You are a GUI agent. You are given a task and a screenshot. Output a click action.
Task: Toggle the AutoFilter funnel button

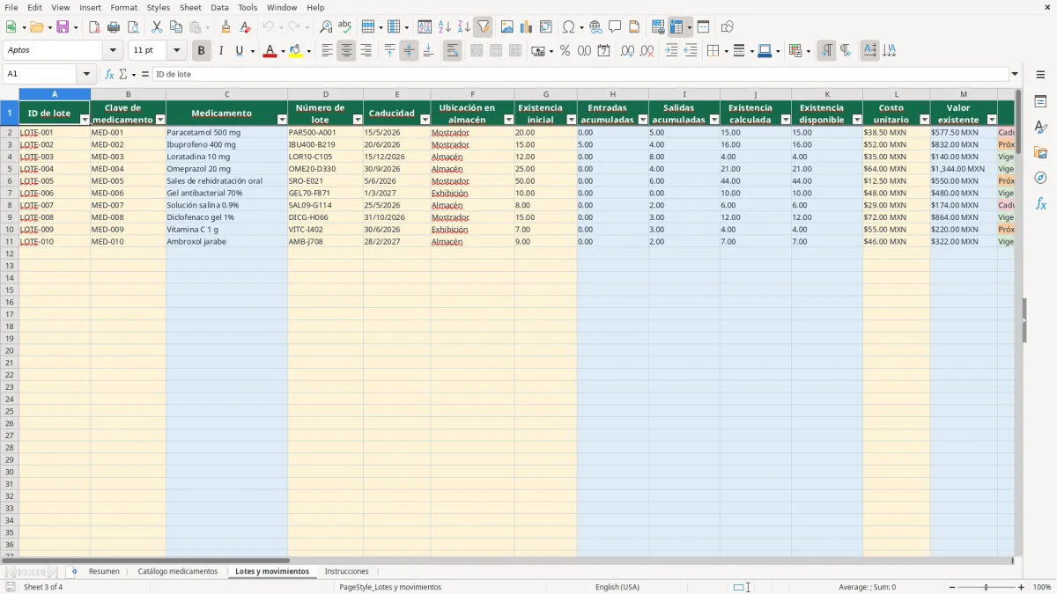point(483,27)
